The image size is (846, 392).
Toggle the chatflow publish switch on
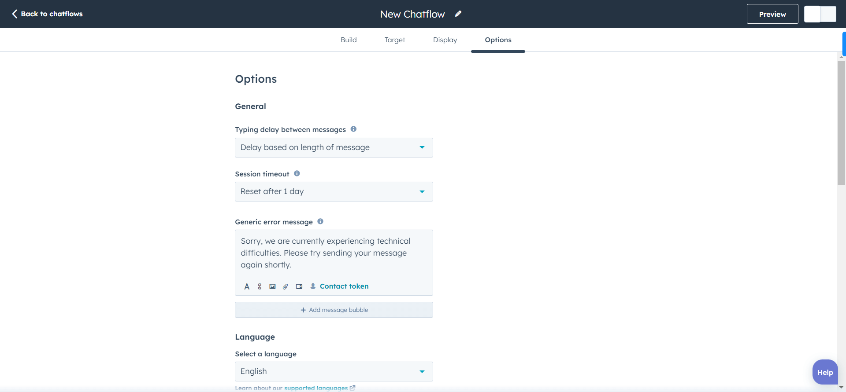tap(820, 14)
